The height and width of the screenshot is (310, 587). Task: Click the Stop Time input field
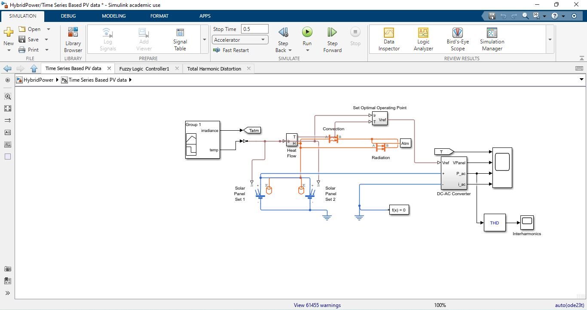255,29
